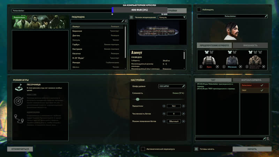The width and height of the screenshot is (279, 157).
Task: Toggle the Челнок возрождения checkbox
Action: pos(131,17)
